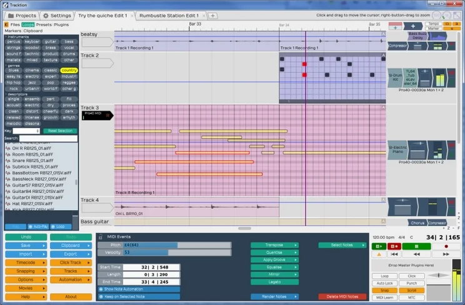Toggle Auto-Play in the loop browser
465x305 pixels.
tap(39, 226)
